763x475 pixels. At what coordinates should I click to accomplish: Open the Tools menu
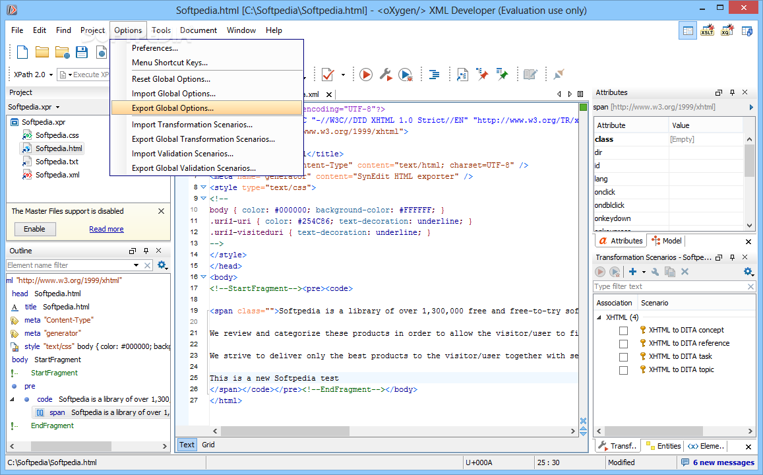coord(161,30)
